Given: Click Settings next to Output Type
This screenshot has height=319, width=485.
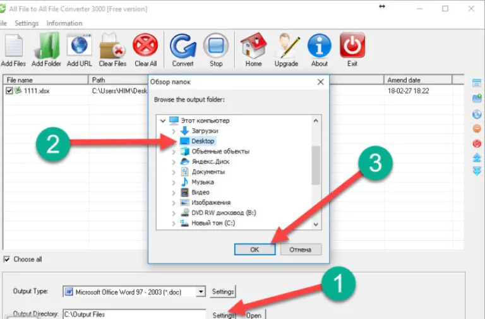Looking at the screenshot, I should 223,291.
